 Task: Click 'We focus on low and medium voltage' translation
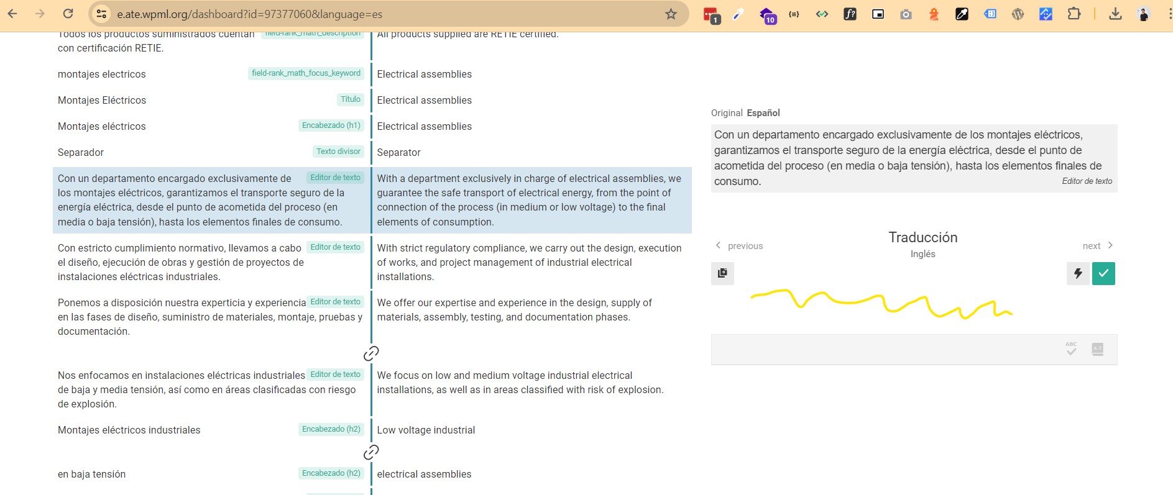(x=520, y=383)
